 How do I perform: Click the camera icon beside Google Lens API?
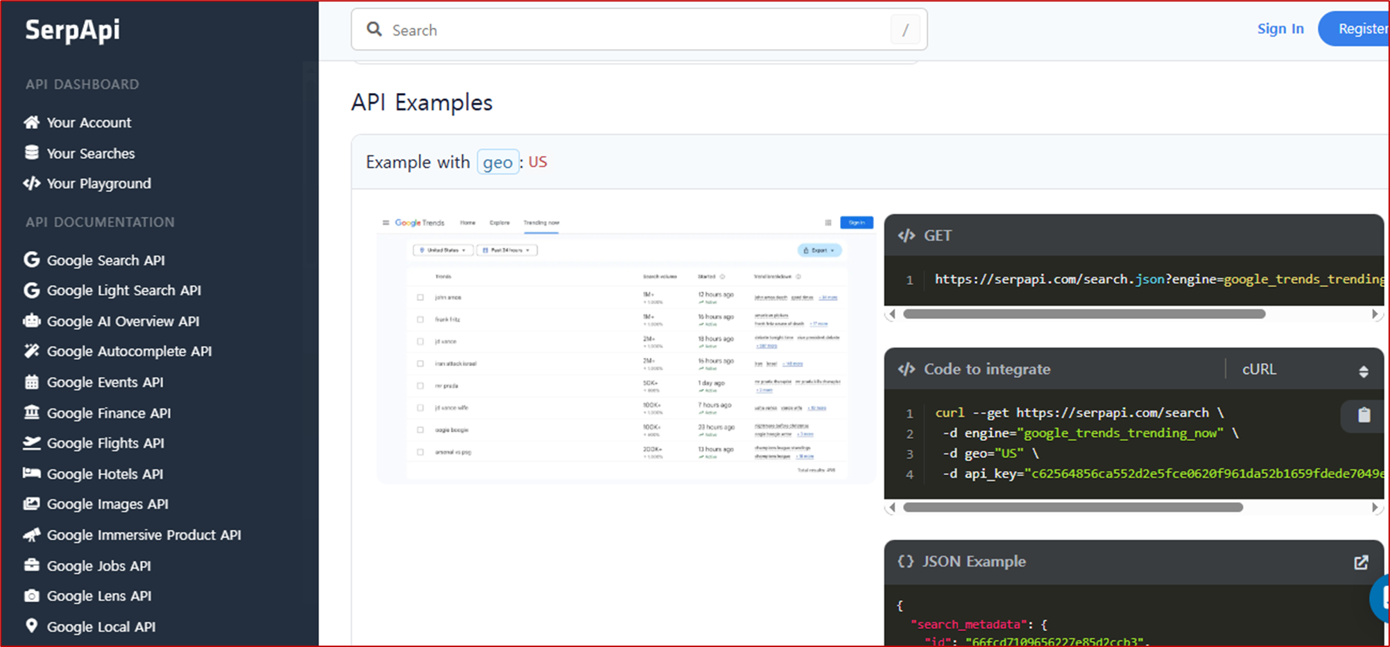point(31,595)
